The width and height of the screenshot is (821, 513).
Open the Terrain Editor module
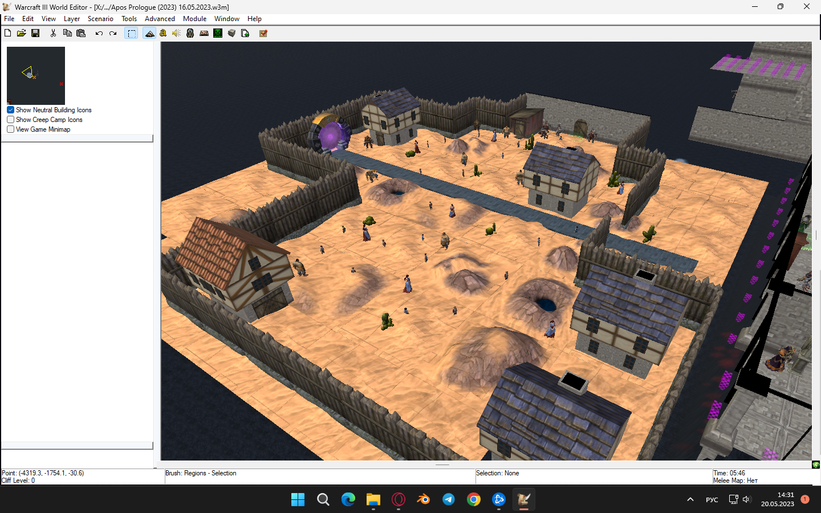[149, 33]
